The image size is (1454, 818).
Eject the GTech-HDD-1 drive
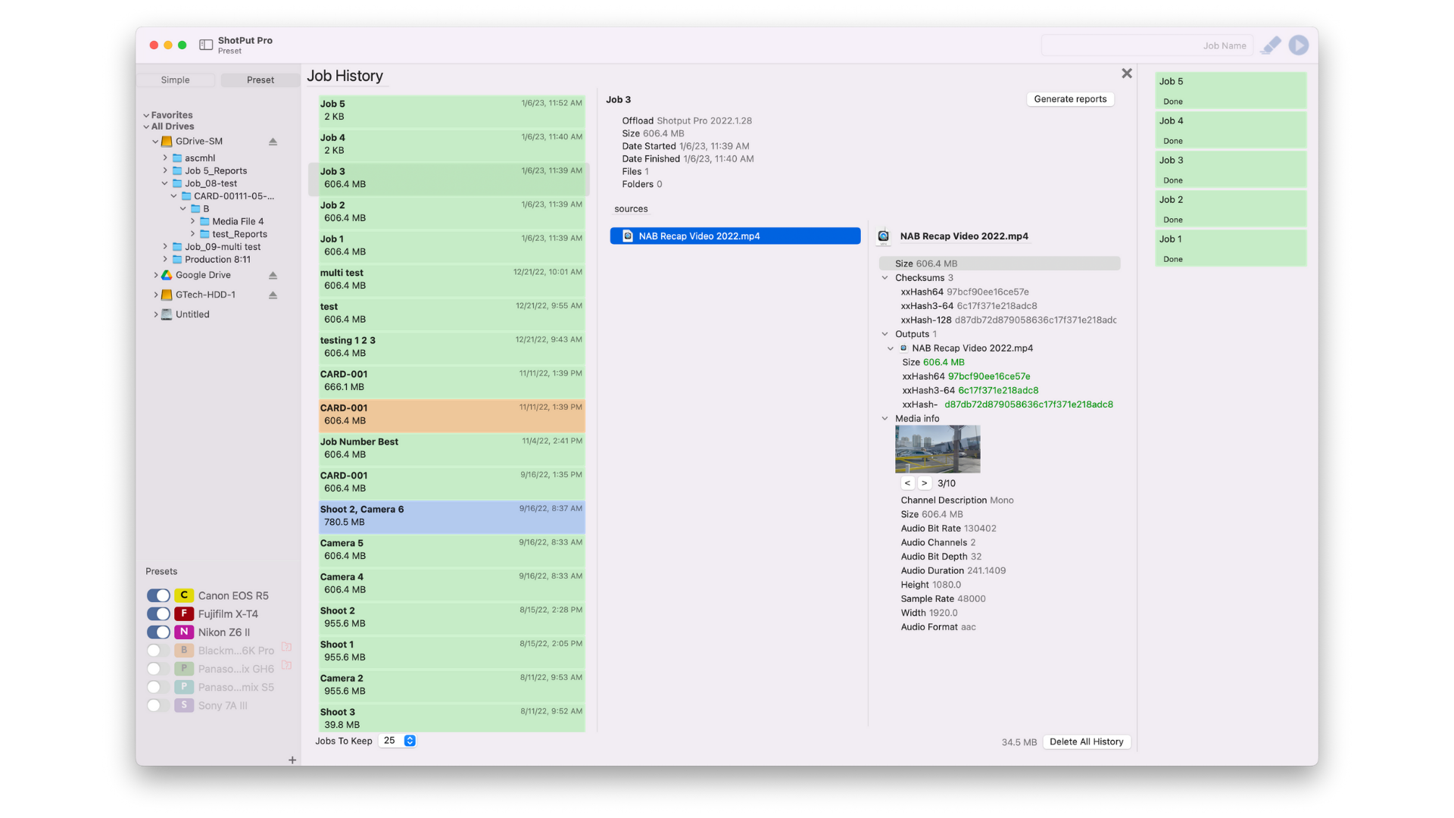coord(273,295)
